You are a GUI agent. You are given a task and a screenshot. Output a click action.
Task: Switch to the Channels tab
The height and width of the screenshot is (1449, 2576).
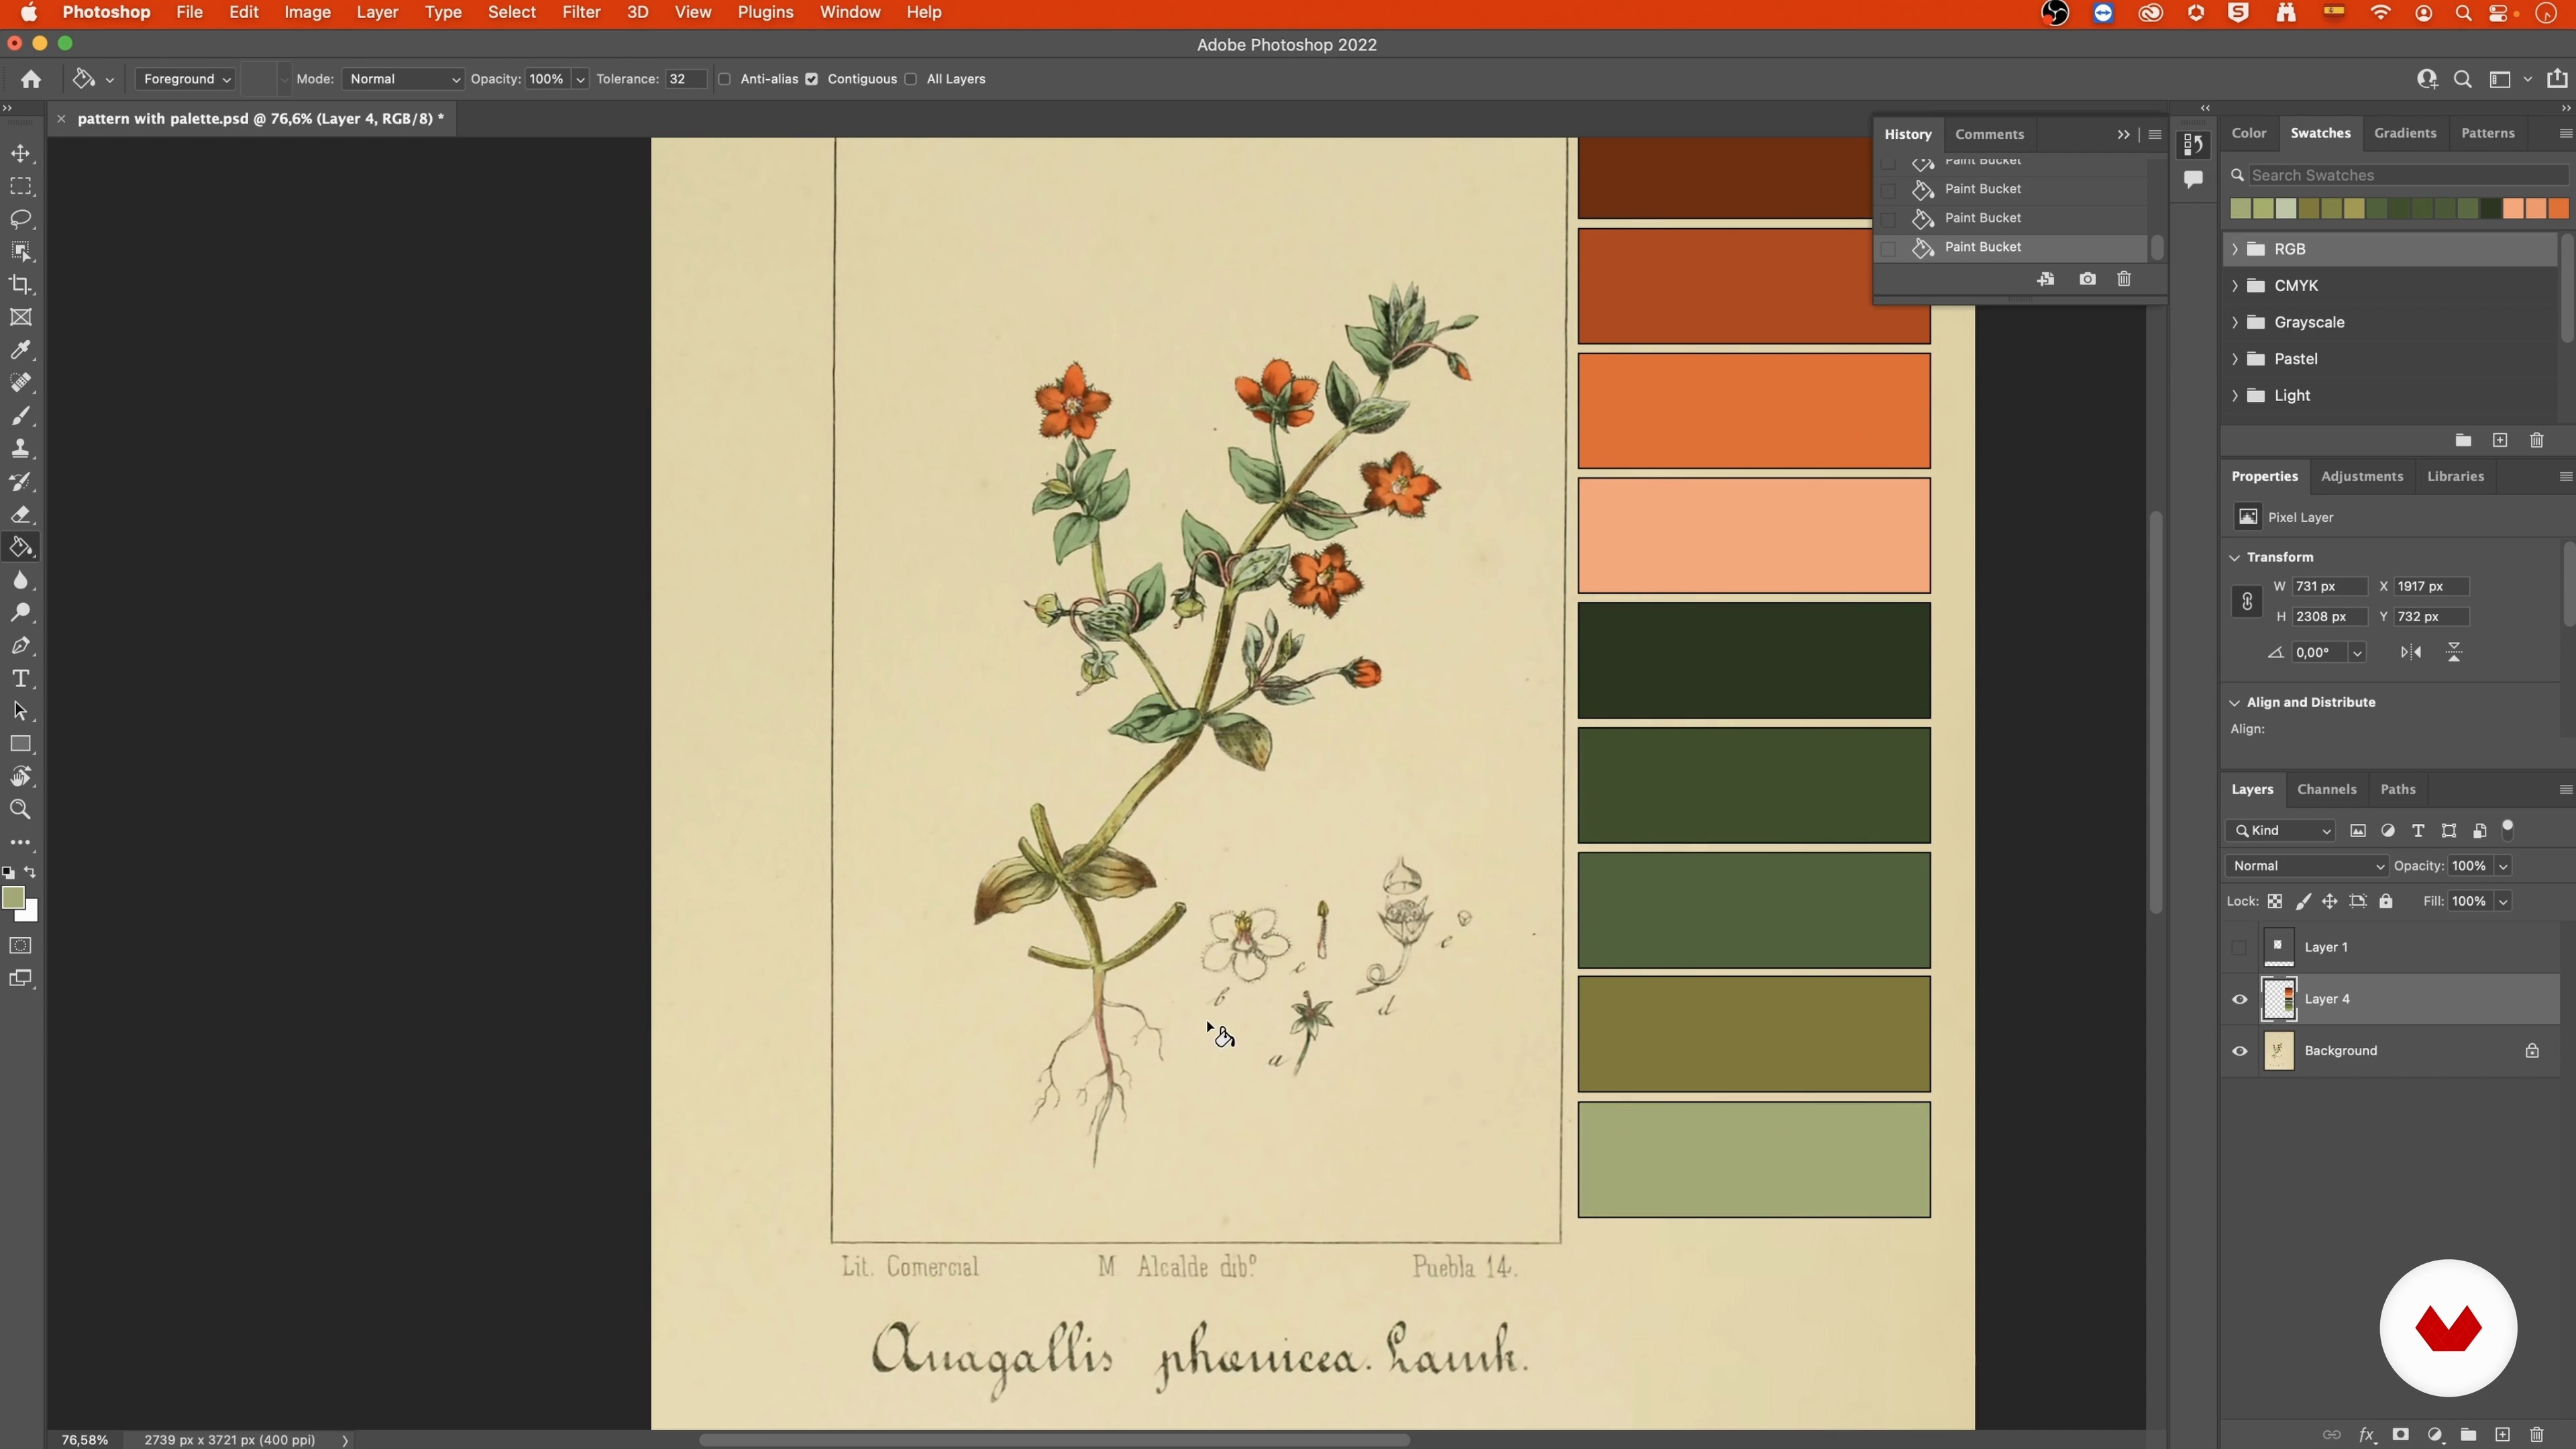(2327, 789)
